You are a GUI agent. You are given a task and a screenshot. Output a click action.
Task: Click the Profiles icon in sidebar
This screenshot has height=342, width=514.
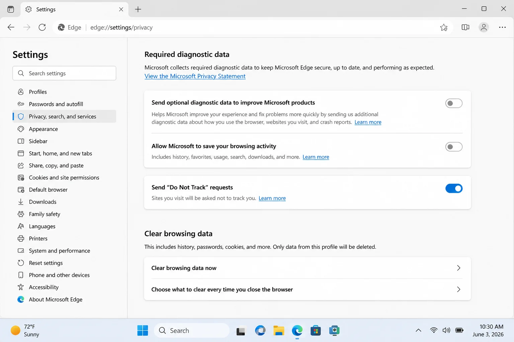(x=21, y=92)
